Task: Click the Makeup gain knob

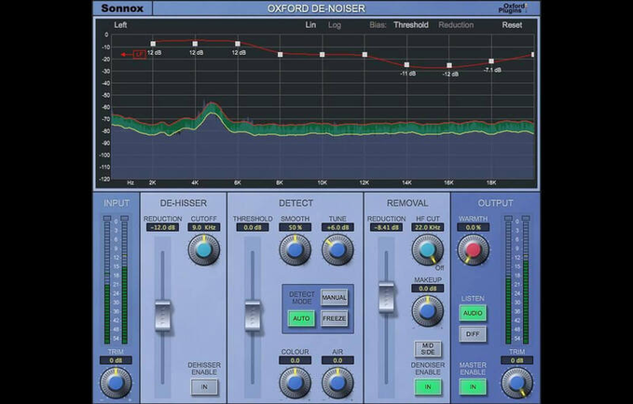Action: tap(428, 311)
